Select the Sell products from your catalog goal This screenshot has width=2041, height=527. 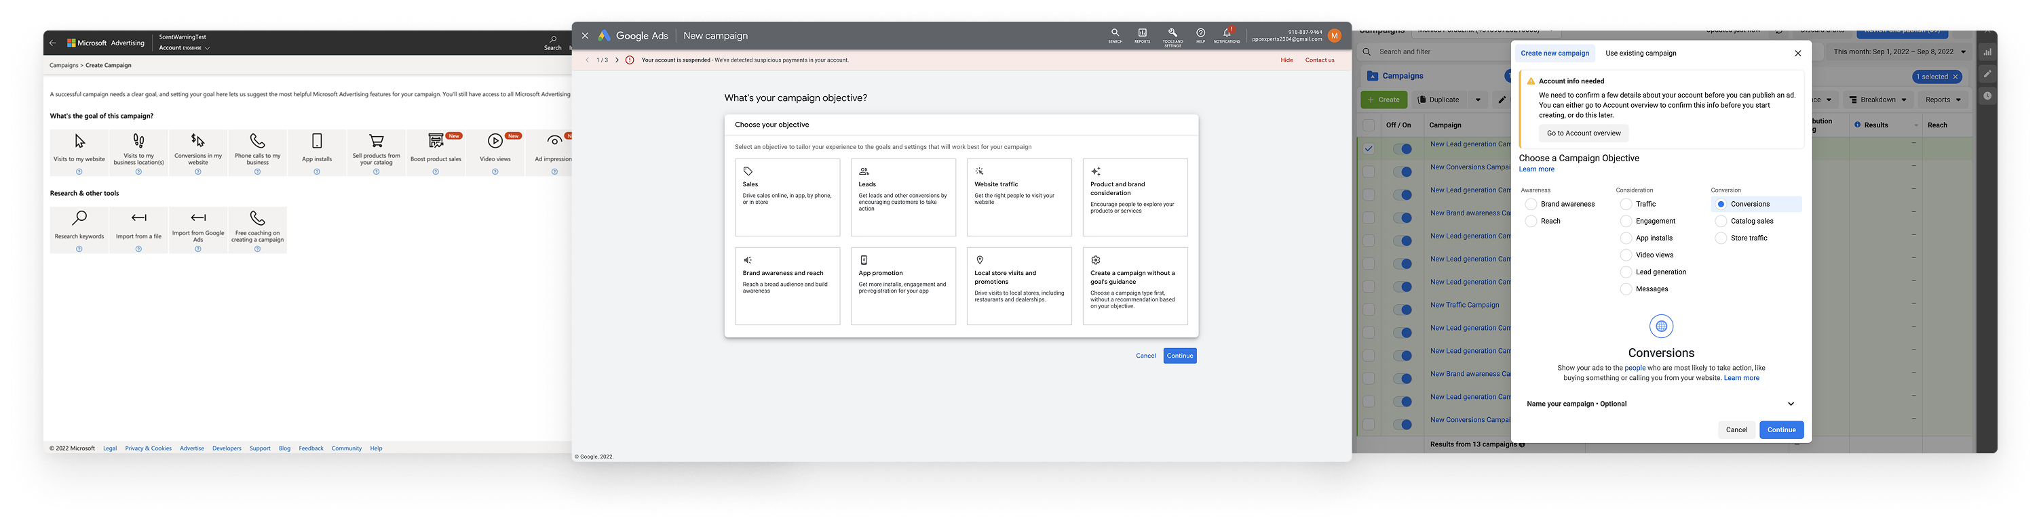pyautogui.click(x=377, y=152)
